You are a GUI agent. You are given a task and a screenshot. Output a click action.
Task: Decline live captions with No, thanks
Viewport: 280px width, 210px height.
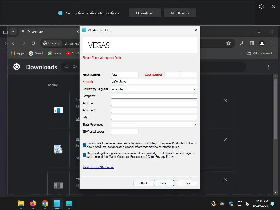[180, 13]
